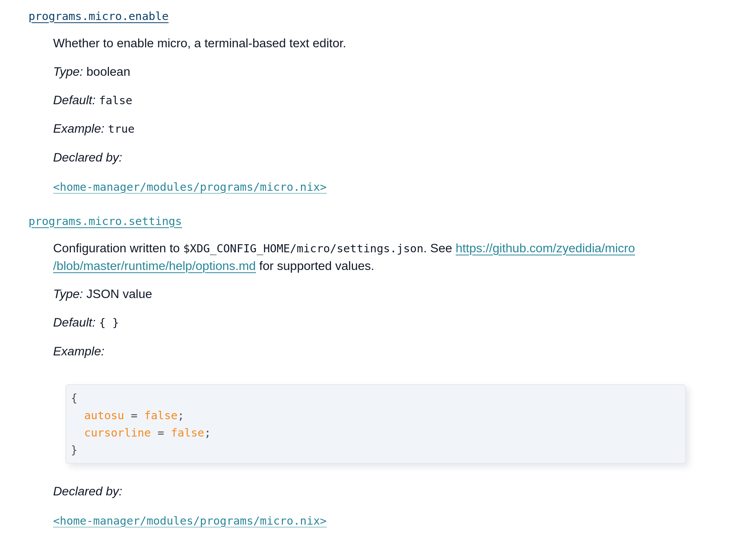Click the 'autosu' attribute in the code
The height and width of the screenshot is (545, 734).
104,416
